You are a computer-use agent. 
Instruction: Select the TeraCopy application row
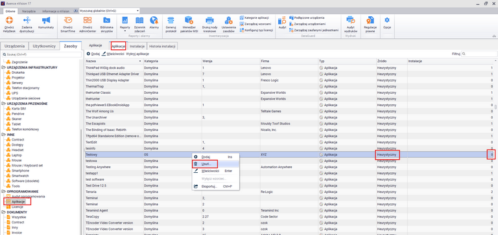[x=289, y=217]
